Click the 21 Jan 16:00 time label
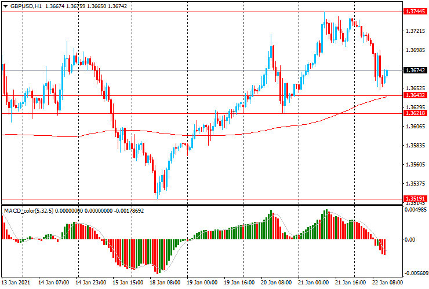The image size is (429, 289). [x=351, y=283]
